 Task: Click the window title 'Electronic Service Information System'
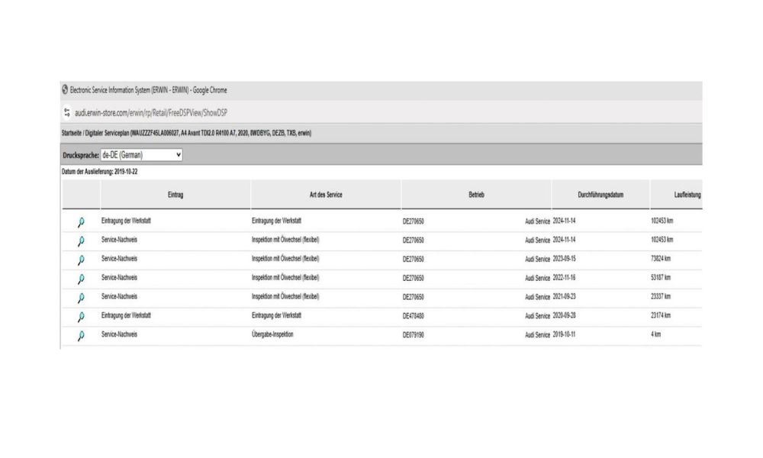(110, 90)
